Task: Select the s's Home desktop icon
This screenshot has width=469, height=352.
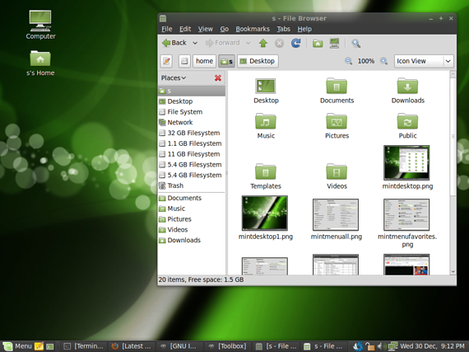Action: pyautogui.click(x=40, y=63)
